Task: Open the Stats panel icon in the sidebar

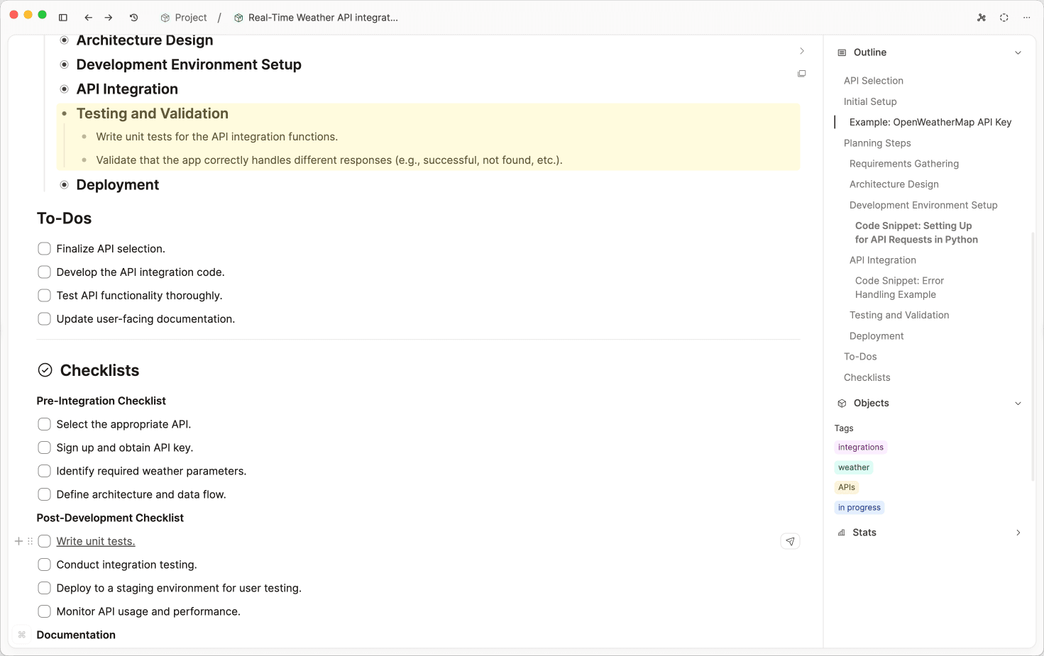Action: pos(842,532)
